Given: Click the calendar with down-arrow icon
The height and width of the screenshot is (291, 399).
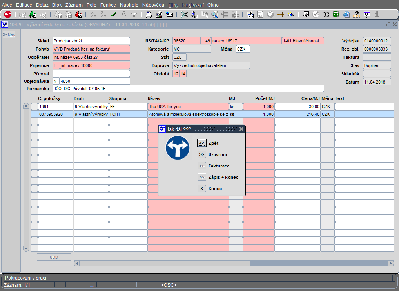Looking at the screenshot, I should pos(250,15).
